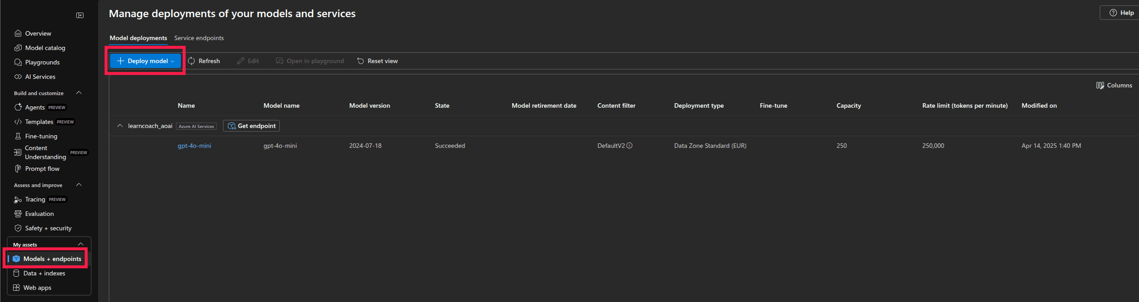Sort by Content filter column
This screenshot has width=1139, height=302.
616,105
